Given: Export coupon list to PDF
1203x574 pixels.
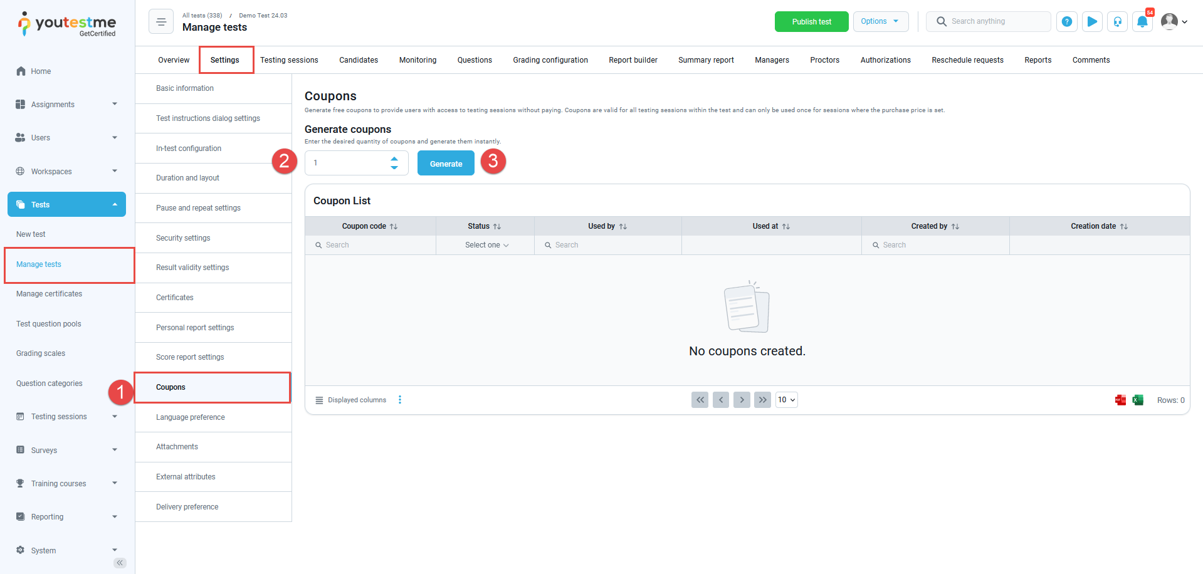Looking at the screenshot, I should click(1120, 400).
